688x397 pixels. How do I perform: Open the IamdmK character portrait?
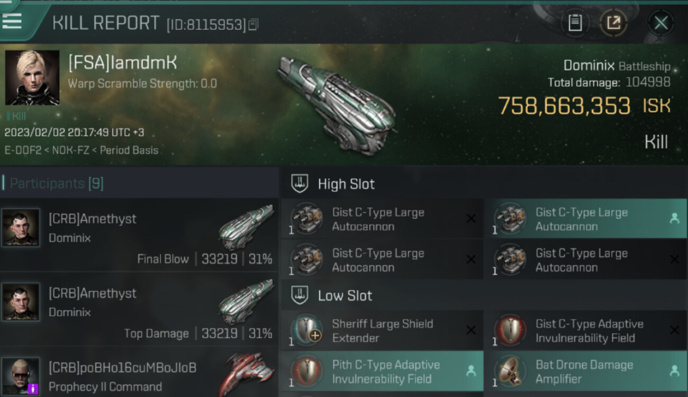tap(32, 77)
